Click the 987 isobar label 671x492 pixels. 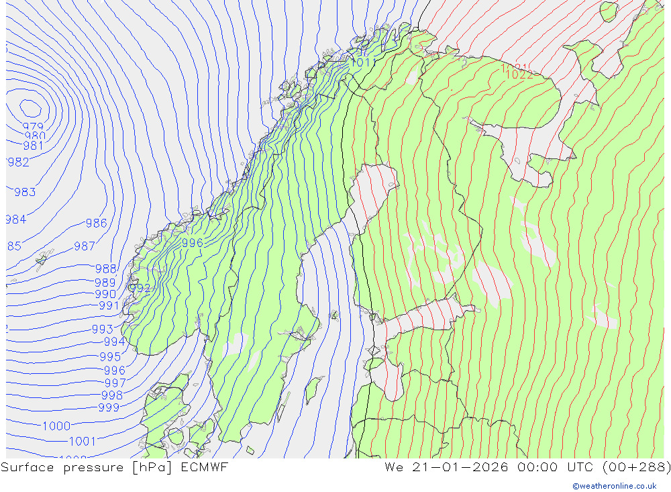pos(85,246)
